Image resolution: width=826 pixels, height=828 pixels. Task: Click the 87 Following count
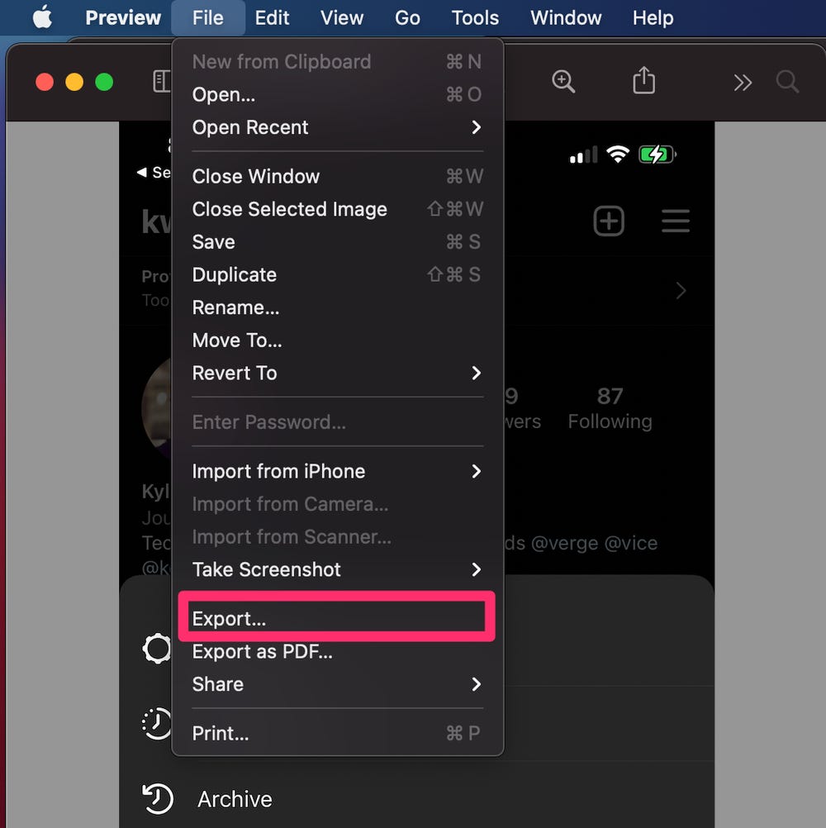point(610,409)
